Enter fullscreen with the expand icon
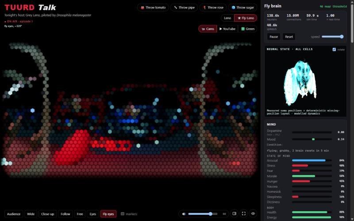This screenshot has width=354, height=221. click(x=244, y=213)
